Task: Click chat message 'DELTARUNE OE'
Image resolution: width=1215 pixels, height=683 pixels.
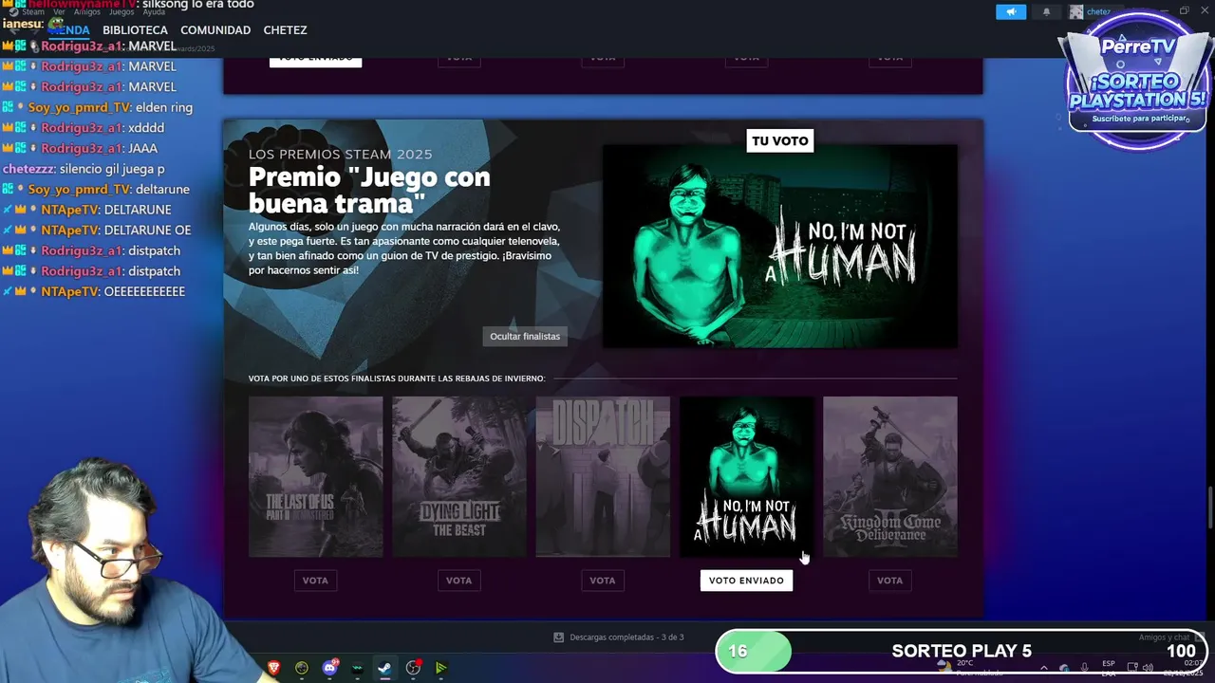Action: click(x=147, y=231)
